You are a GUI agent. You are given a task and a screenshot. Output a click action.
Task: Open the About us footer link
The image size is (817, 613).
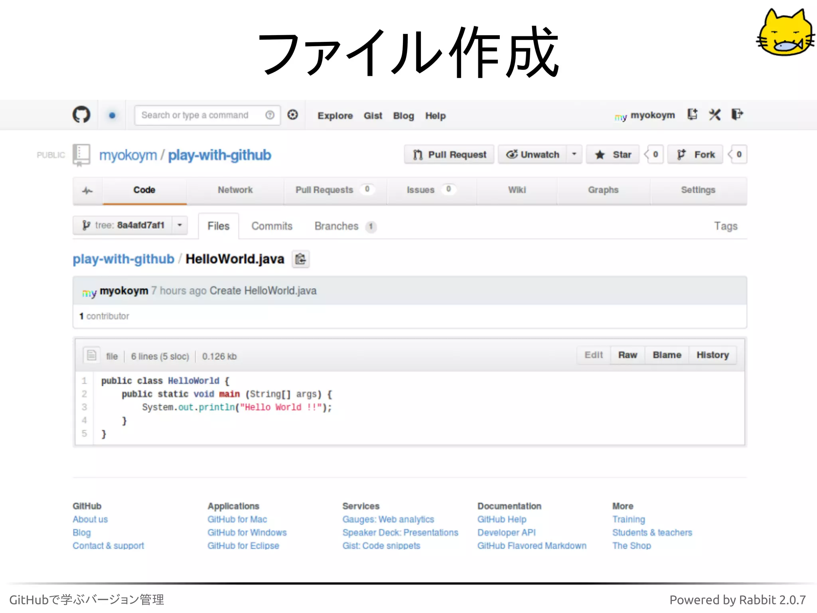click(x=90, y=519)
